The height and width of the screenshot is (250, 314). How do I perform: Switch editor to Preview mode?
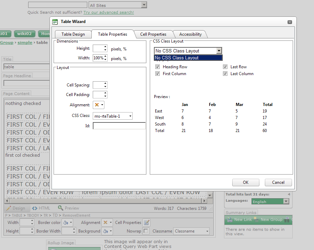click(x=68, y=208)
